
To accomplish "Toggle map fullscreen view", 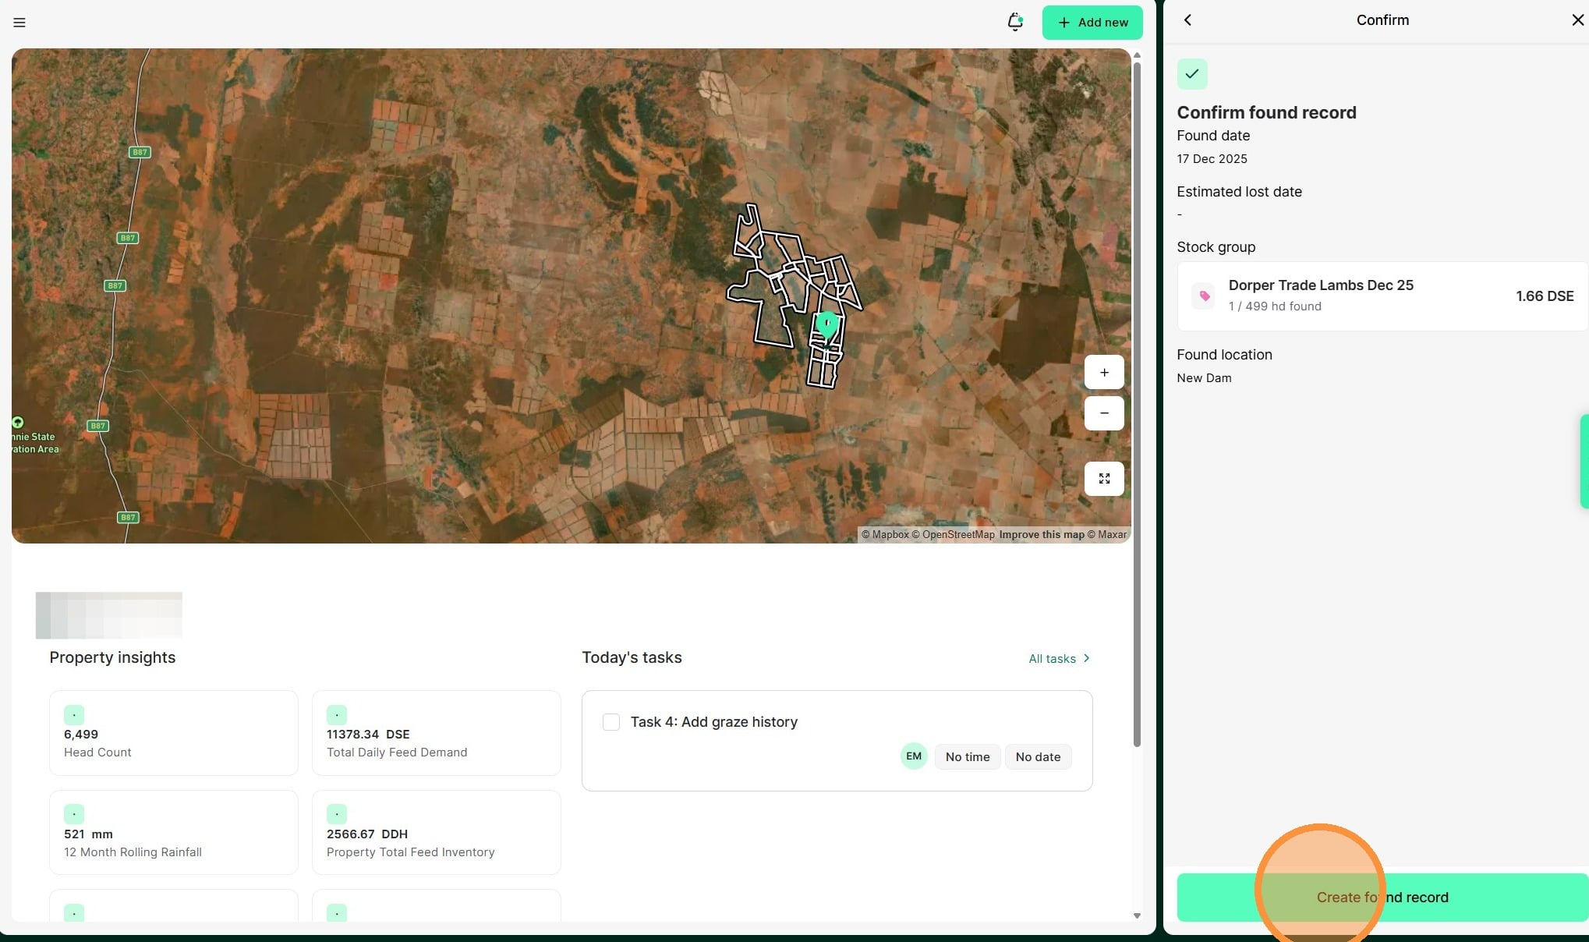I will pyautogui.click(x=1103, y=479).
